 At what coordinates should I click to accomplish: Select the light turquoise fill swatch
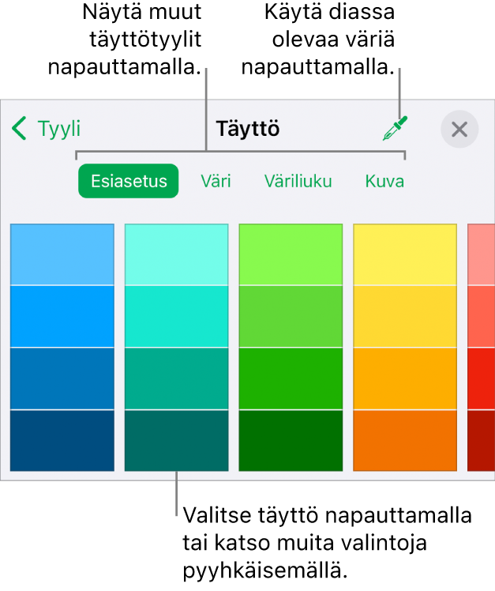pyautogui.click(x=176, y=254)
